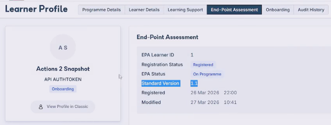Click the A S avatar circle

[x=63, y=47]
